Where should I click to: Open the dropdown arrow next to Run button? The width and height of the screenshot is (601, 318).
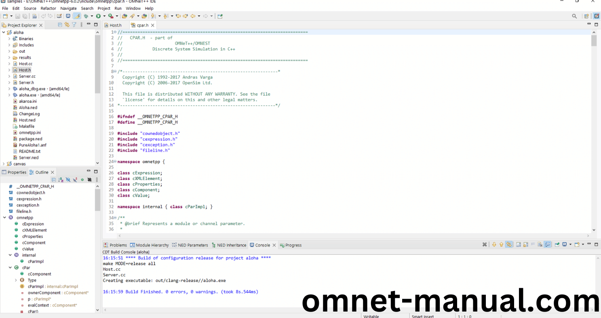[104, 16]
